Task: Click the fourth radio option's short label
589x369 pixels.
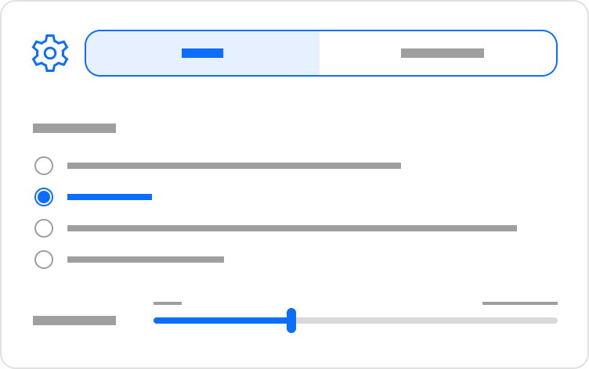Action: 146,260
